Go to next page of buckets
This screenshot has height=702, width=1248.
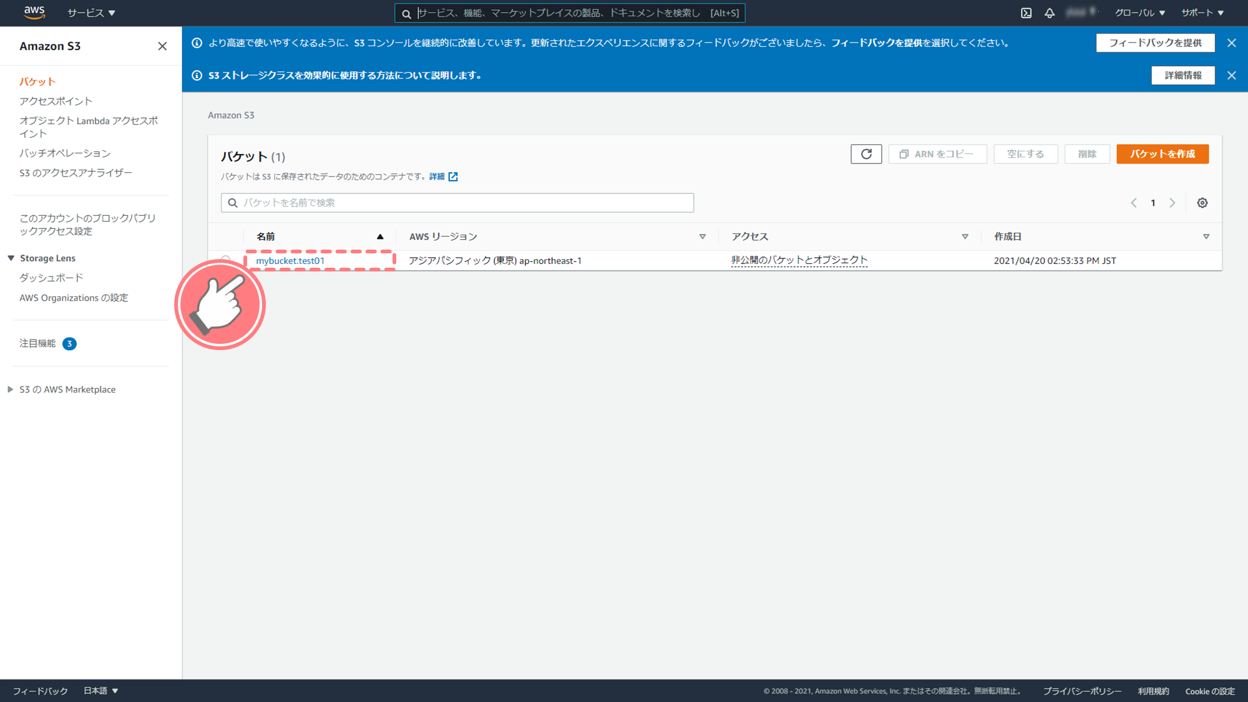click(x=1172, y=203)
